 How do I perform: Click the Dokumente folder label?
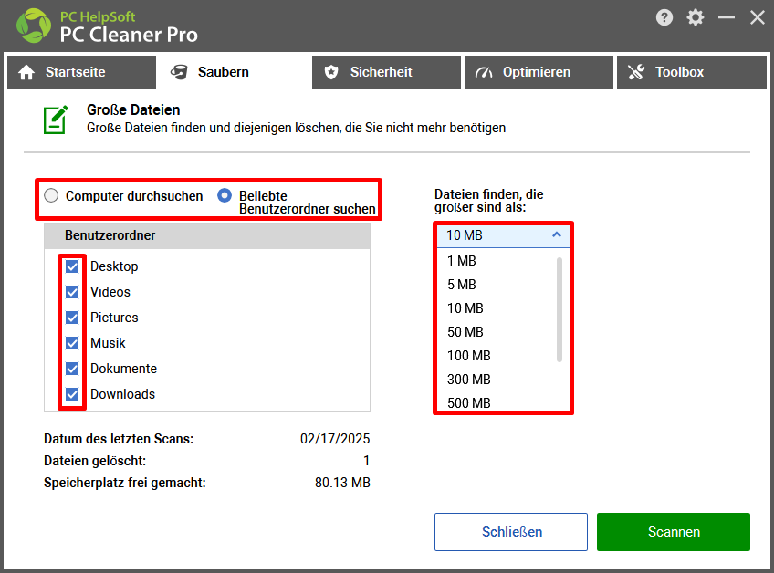pyautogui.click(x=123, y=369)
